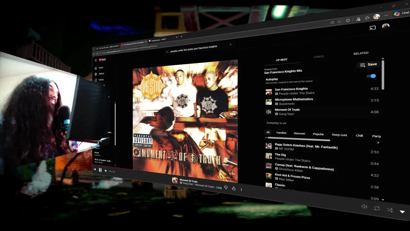Click the magnifier icon in the search field
This screenshot has height=231, width=410.
(x=167, y=52)
